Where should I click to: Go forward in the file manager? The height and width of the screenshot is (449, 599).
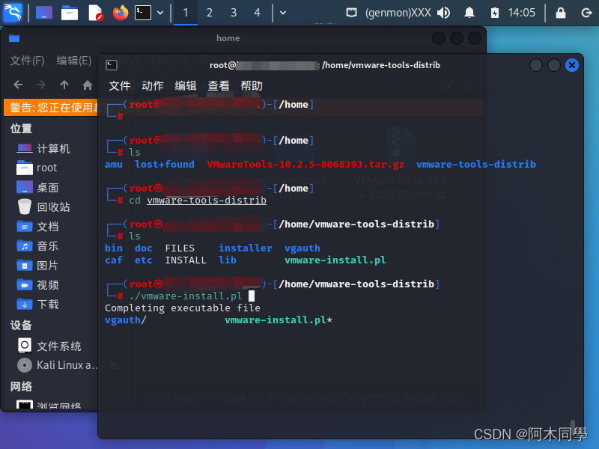pyautogui.click(x=41, y=85)
